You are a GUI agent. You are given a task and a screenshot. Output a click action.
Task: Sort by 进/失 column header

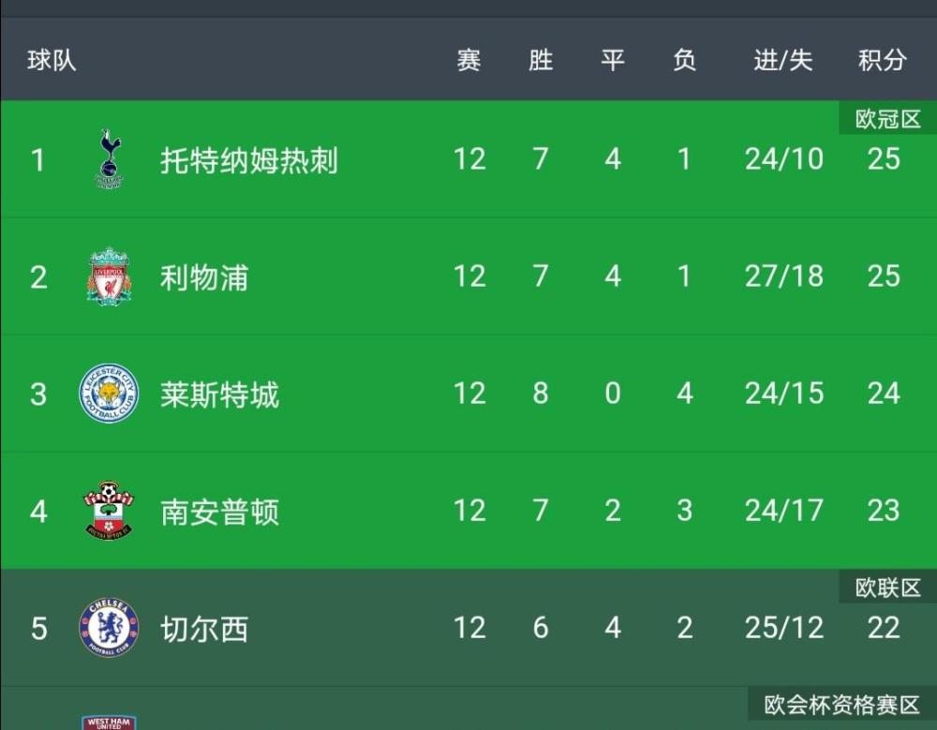point(783,61)
